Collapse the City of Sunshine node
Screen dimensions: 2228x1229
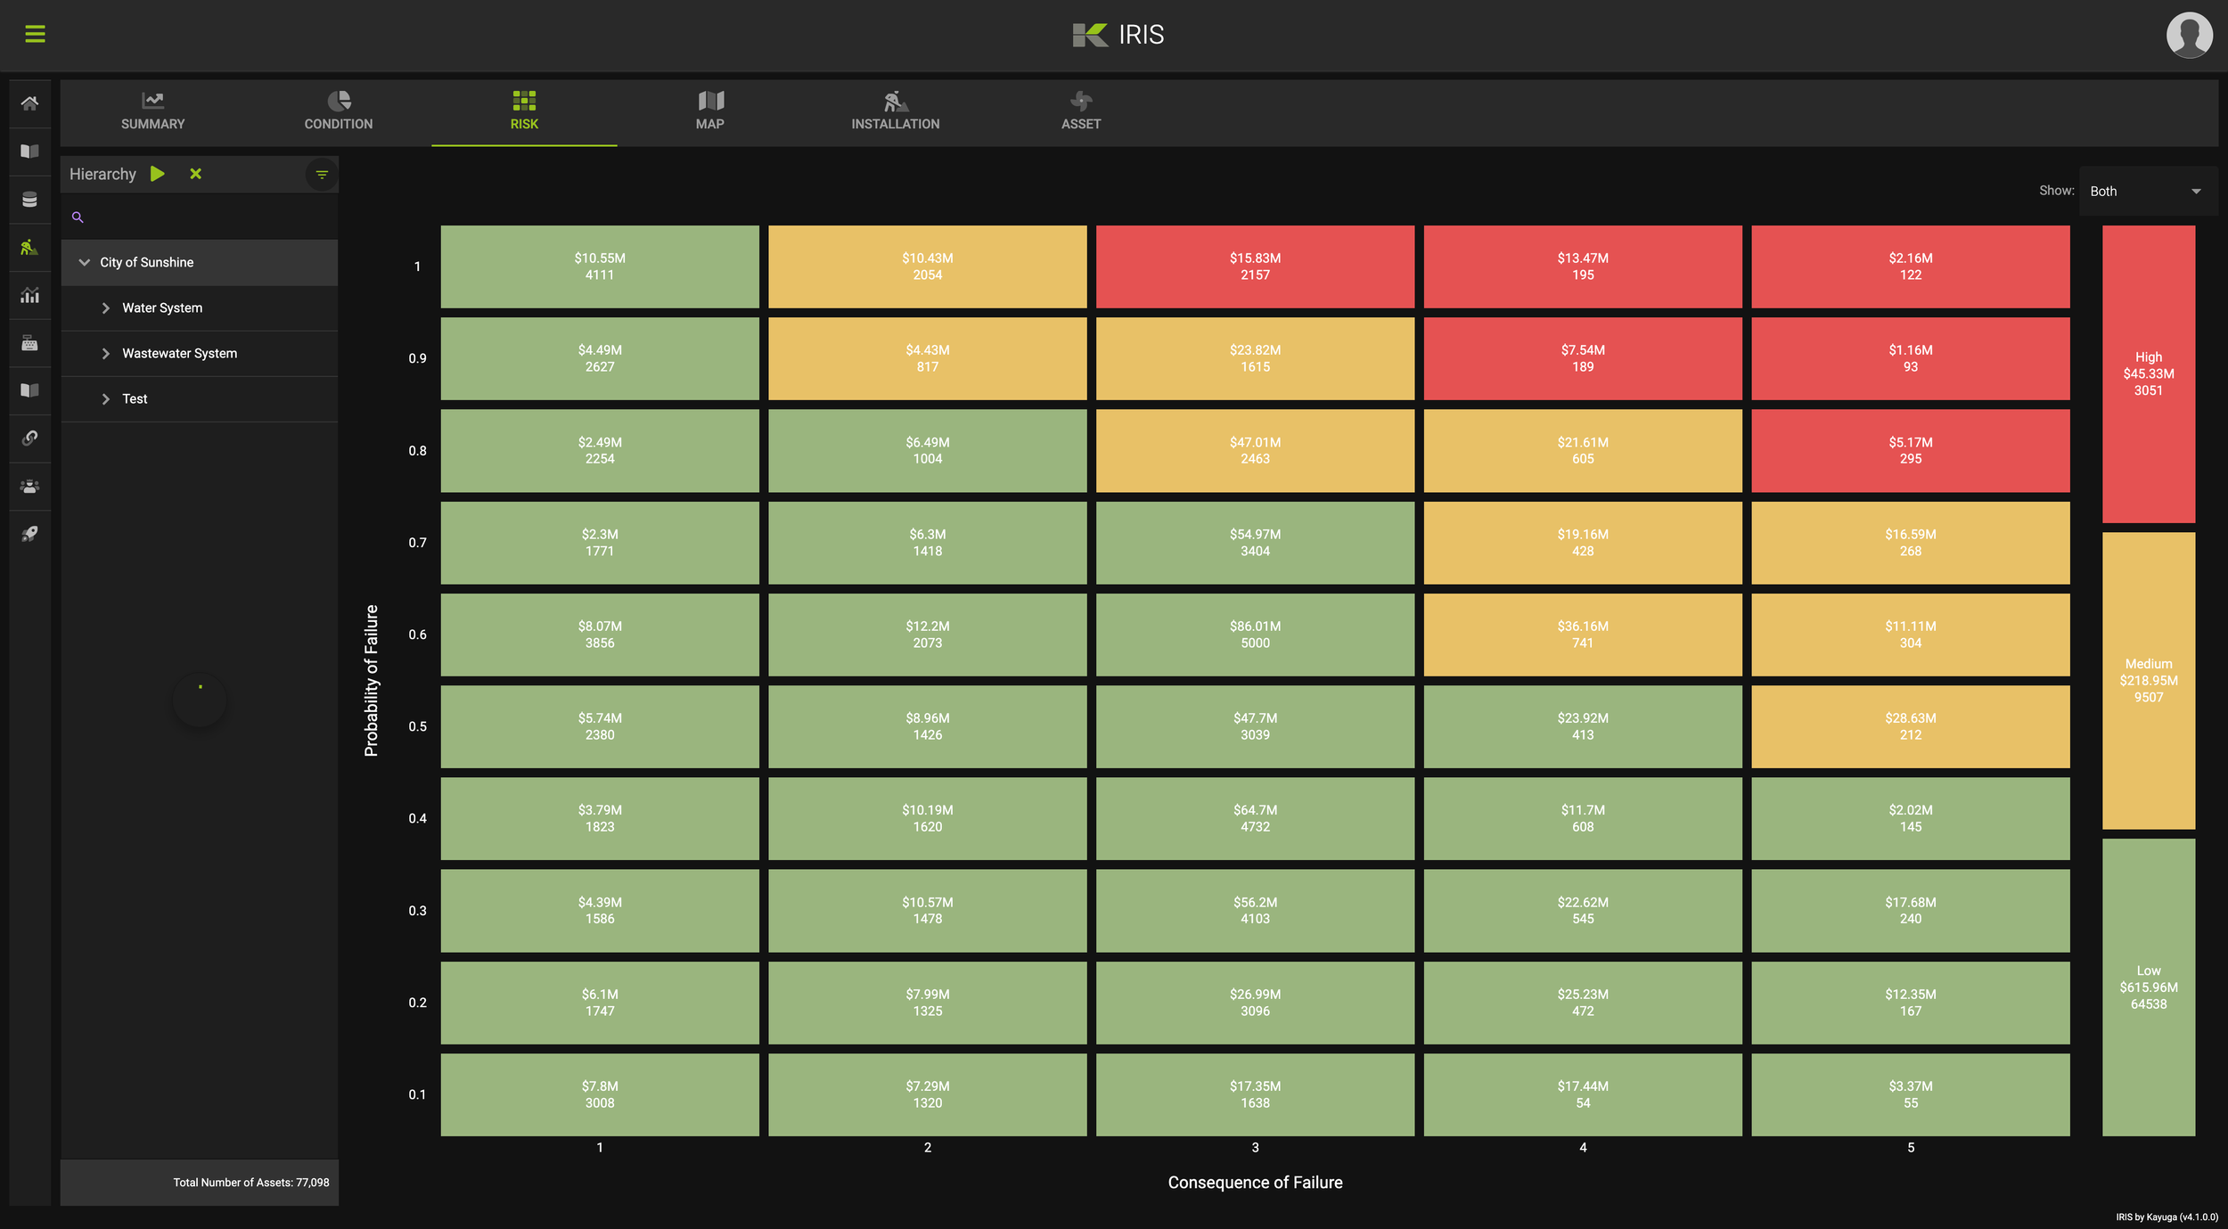[x=85, y=262]
